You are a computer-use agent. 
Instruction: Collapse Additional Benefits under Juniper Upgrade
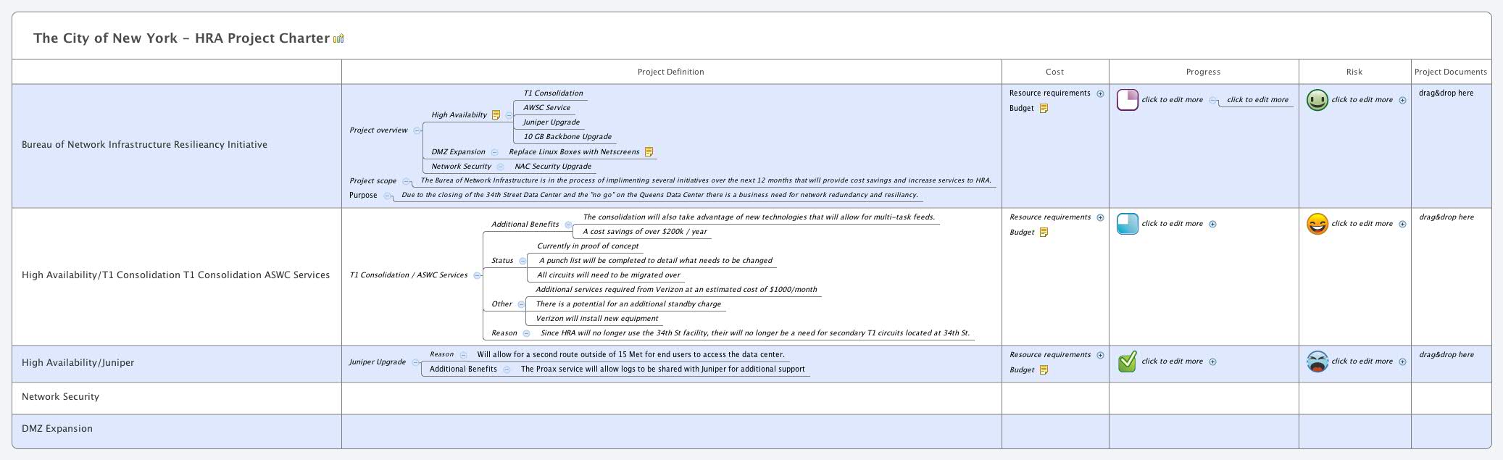(x=507, y=369)
